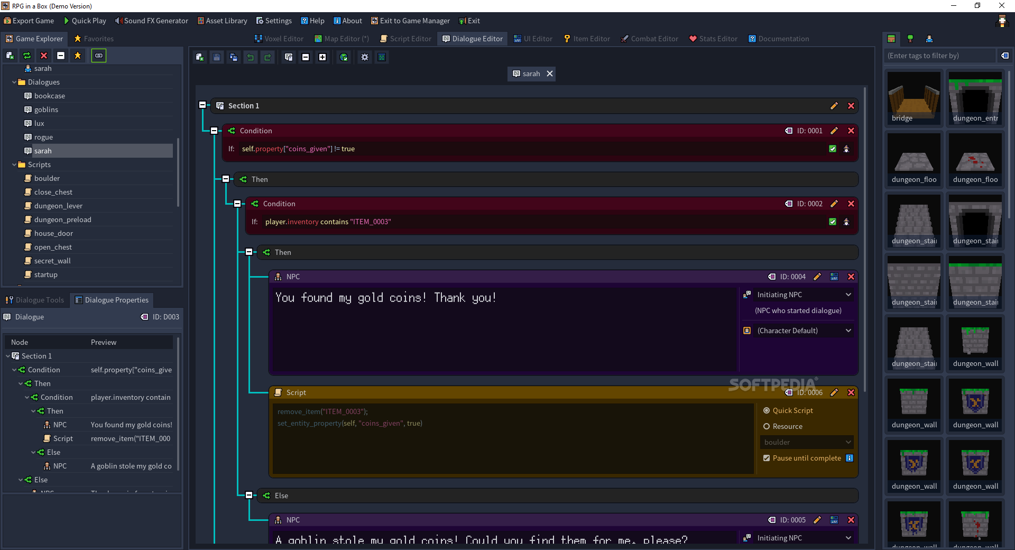The width and height of the screenshot is (1015, 550).
Task: Click the green fullscreen icon in dialogue toolbar
Action: click(382, 57)
